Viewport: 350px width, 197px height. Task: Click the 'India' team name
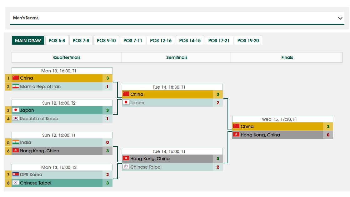(25, 142)
